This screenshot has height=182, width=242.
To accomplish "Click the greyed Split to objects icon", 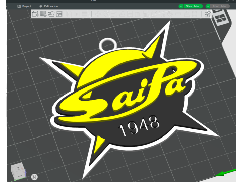I will 69,14.
